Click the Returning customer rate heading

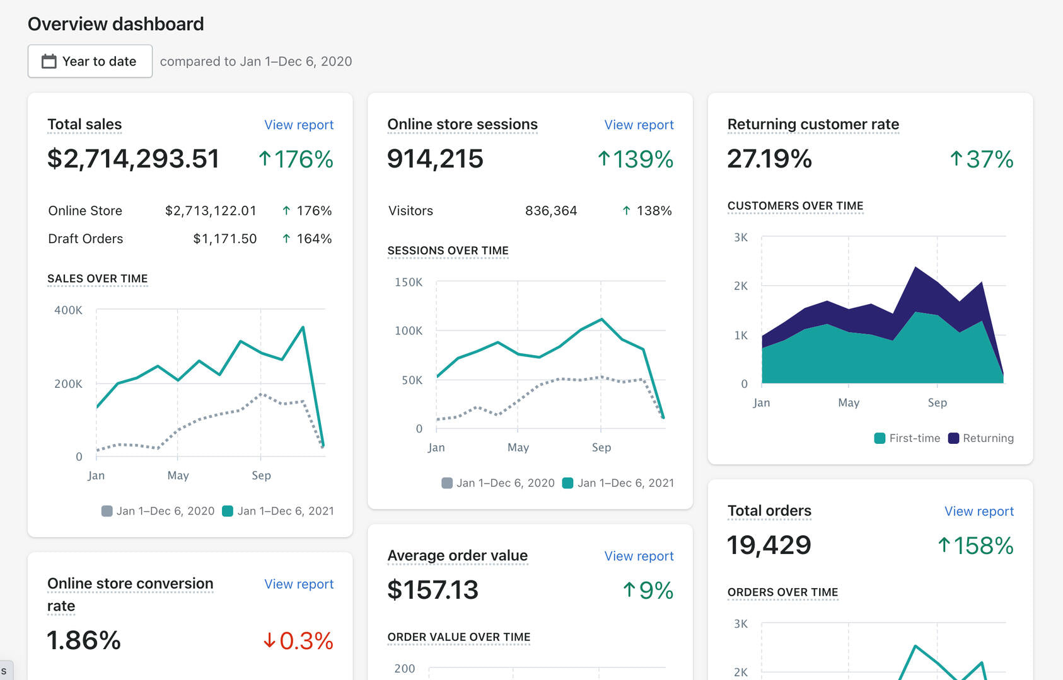coord(813,124)
